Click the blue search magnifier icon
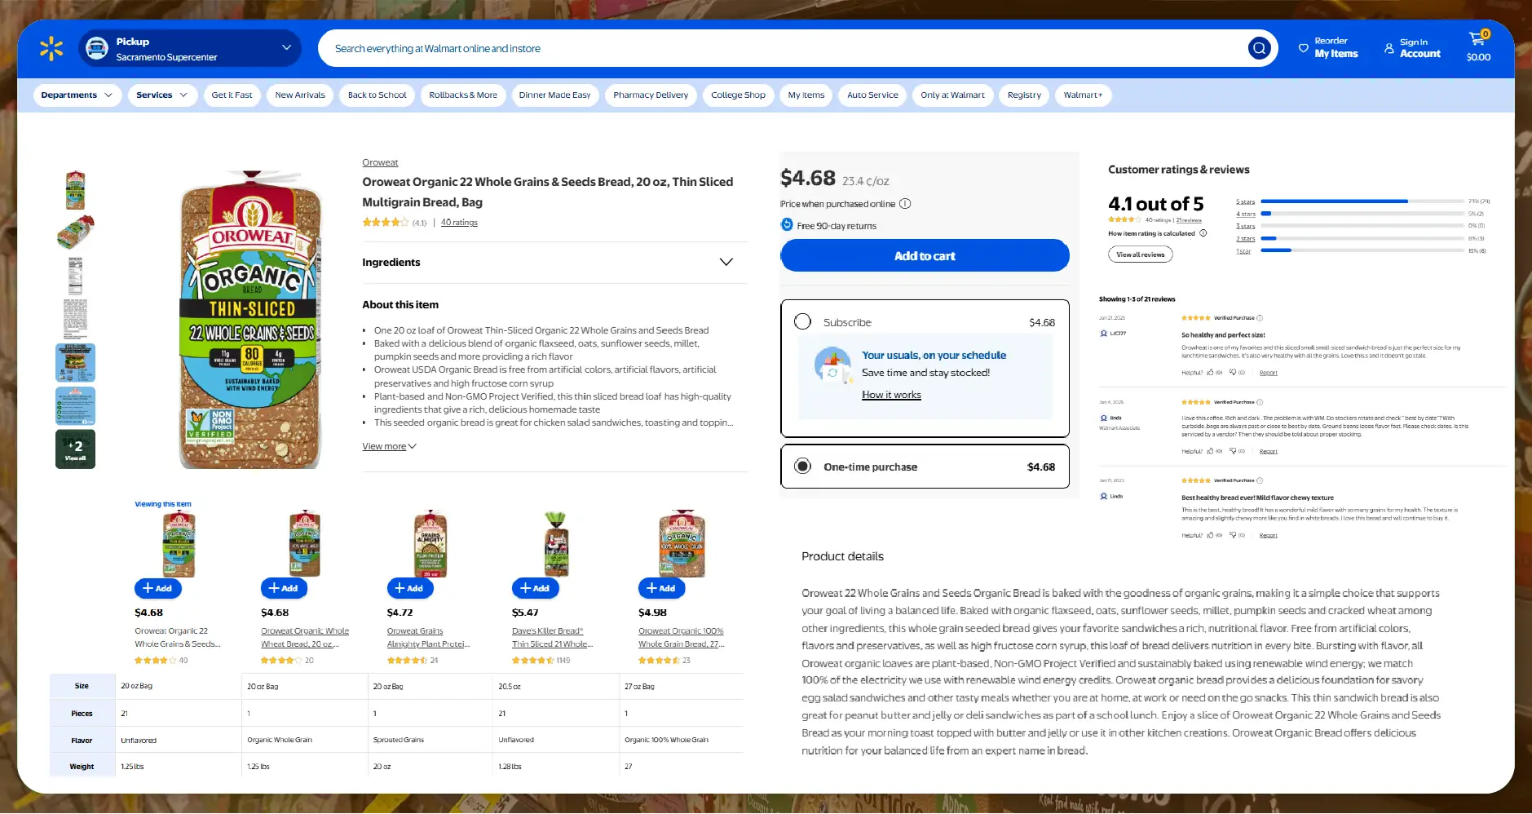 [1259, 49]
